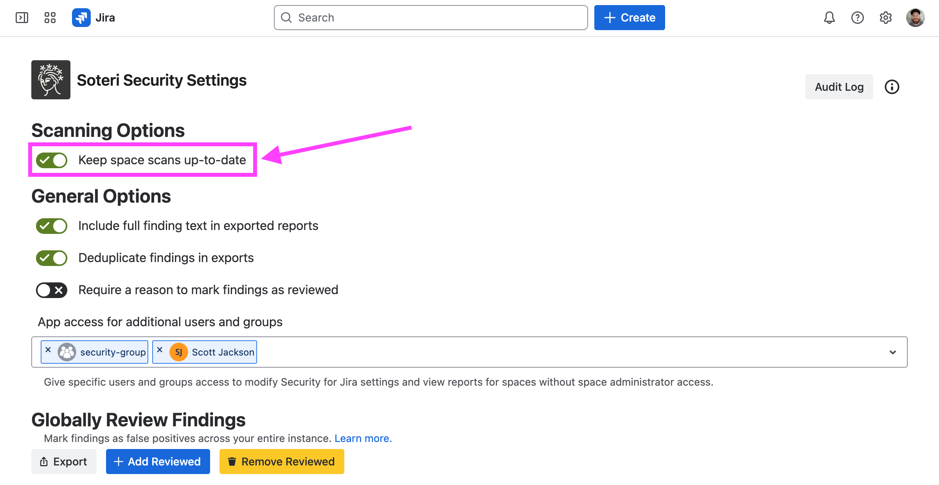Click the Soteri Security logo image
This screenshot has width=939, height=485.
click(x=51, y=80)
